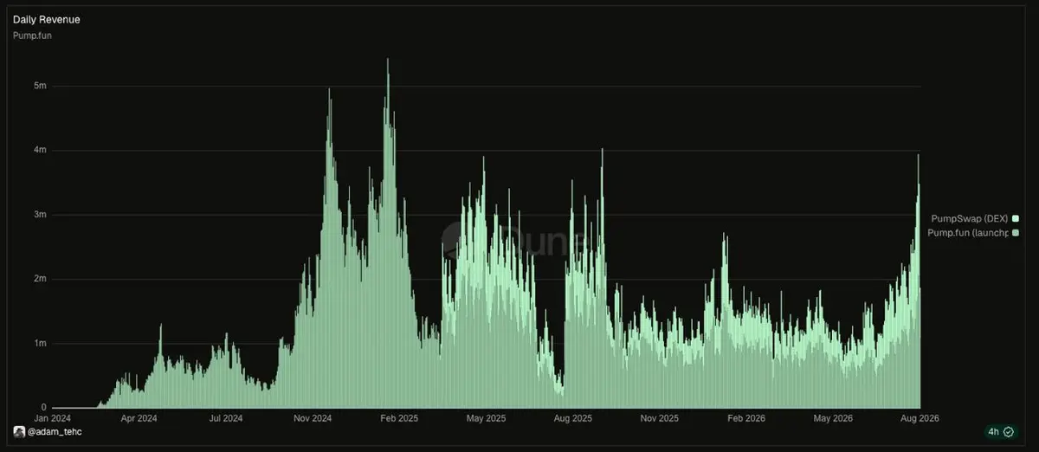1039x452 pixels.
Task: Click the Jan 2024 x-axis label
Action: point(53,418)
